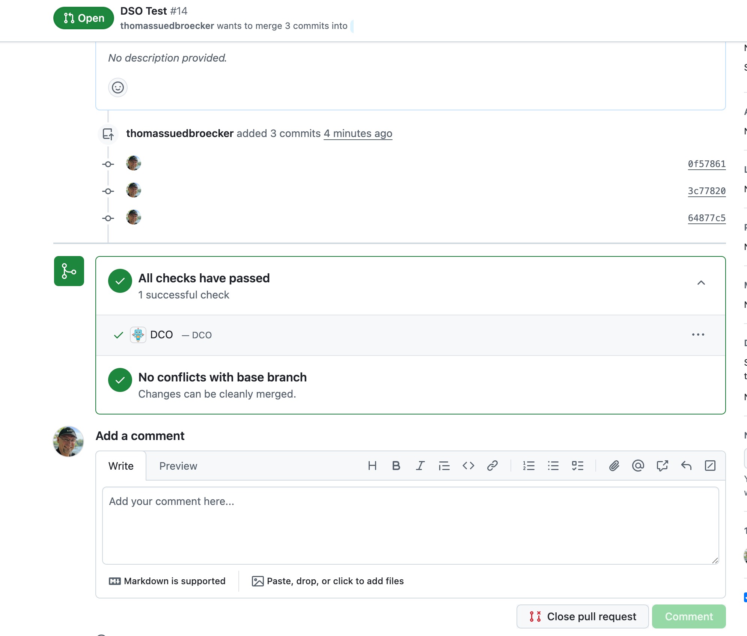Image resolution: width=747 pixels, height=636 pixels.
Task: Click the '4 minutes ago' timestamp link
Action: [x=358, y=134]
